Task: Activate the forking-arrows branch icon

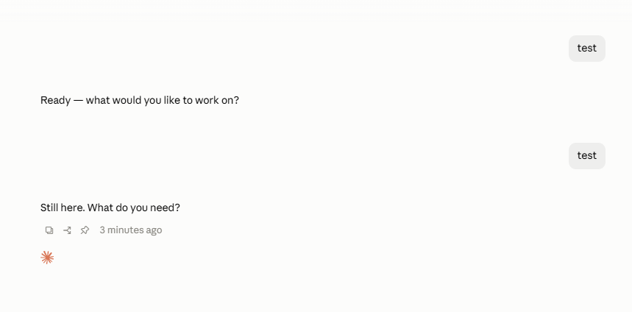Action: click(67, 230)
